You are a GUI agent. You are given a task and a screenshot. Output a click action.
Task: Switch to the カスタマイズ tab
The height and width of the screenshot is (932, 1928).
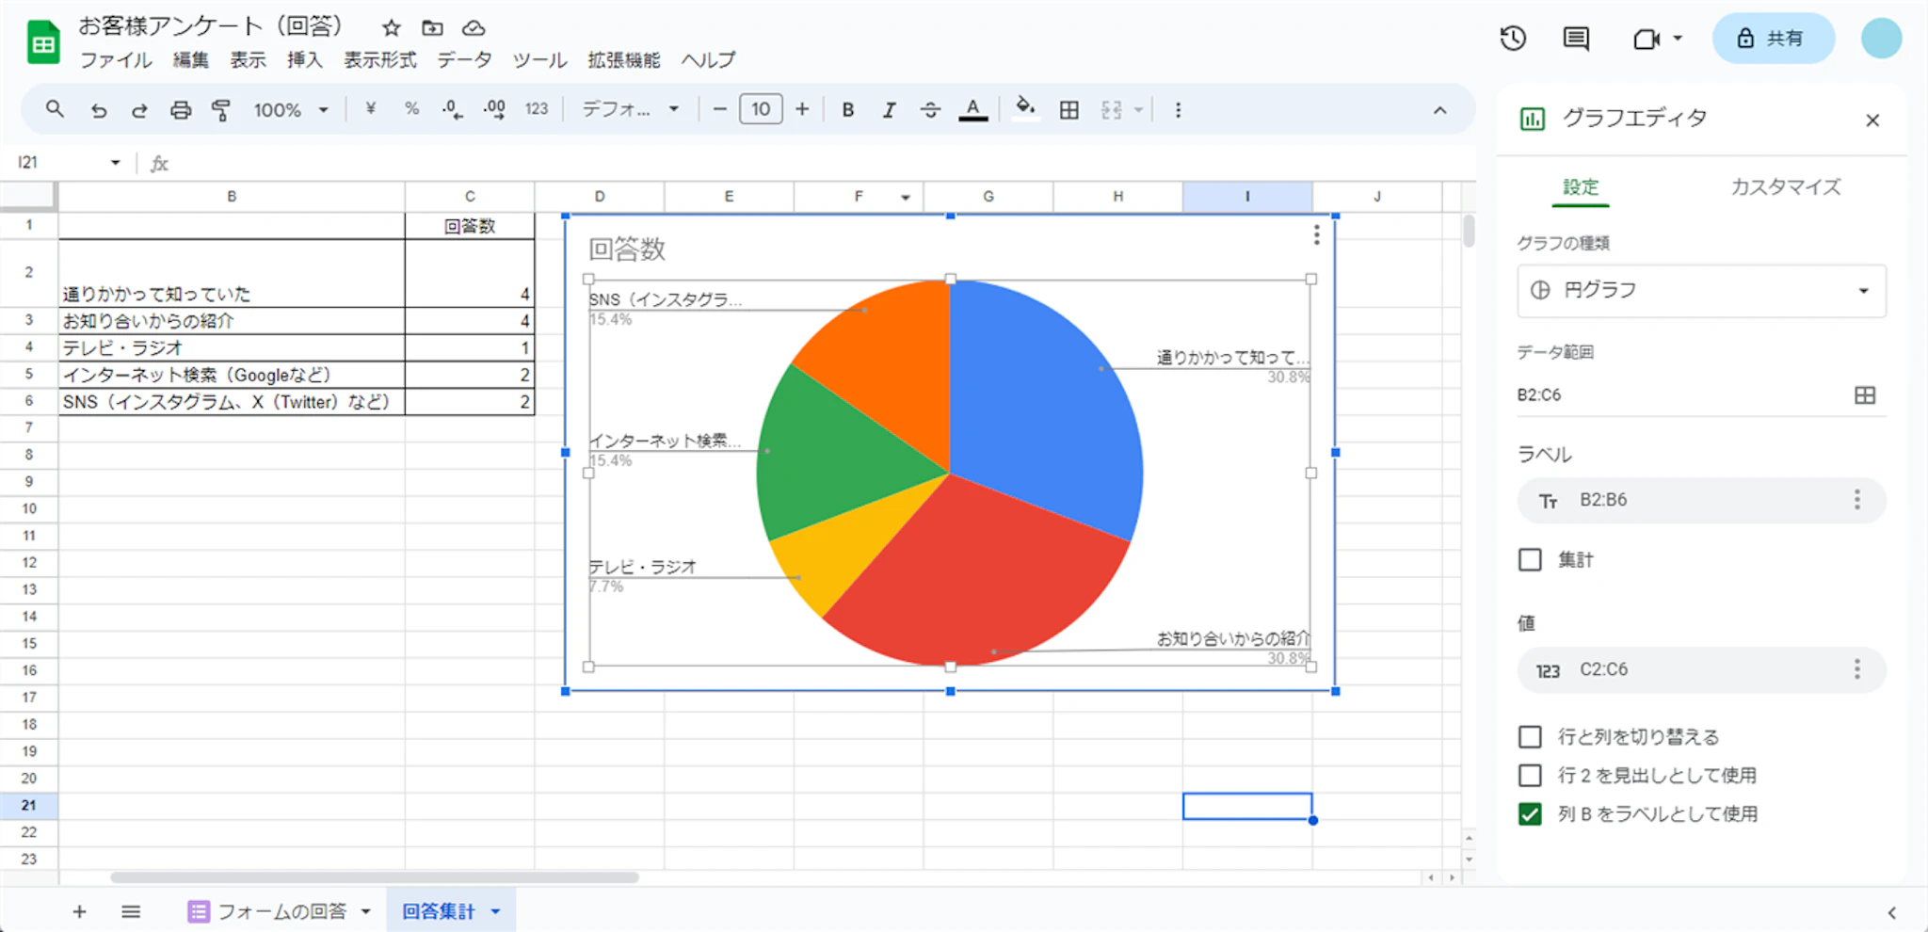pyautogui.click(x=1785, y=186)
